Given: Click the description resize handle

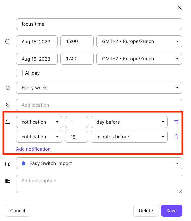Looking at the screenshot, I should pyautogui.click(x=180, y=192).
